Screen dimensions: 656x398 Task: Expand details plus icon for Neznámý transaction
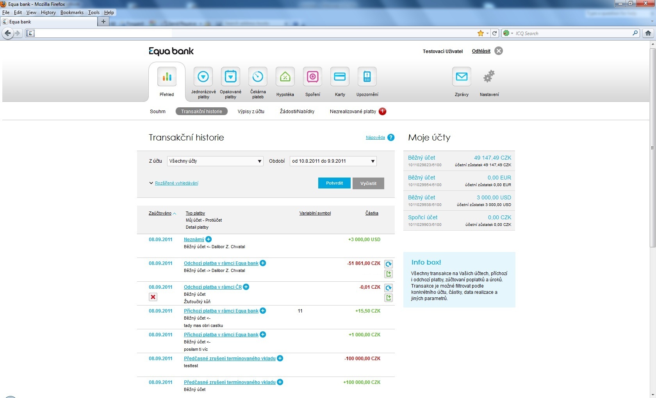(x=209, y=239)
